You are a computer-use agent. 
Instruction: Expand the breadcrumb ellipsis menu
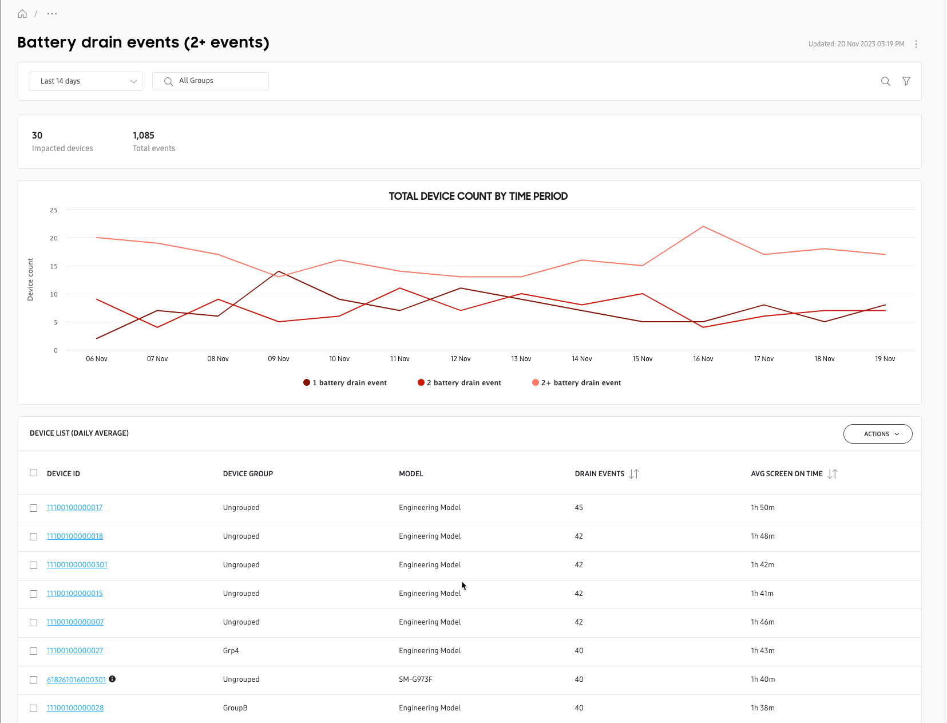[52, 14]
